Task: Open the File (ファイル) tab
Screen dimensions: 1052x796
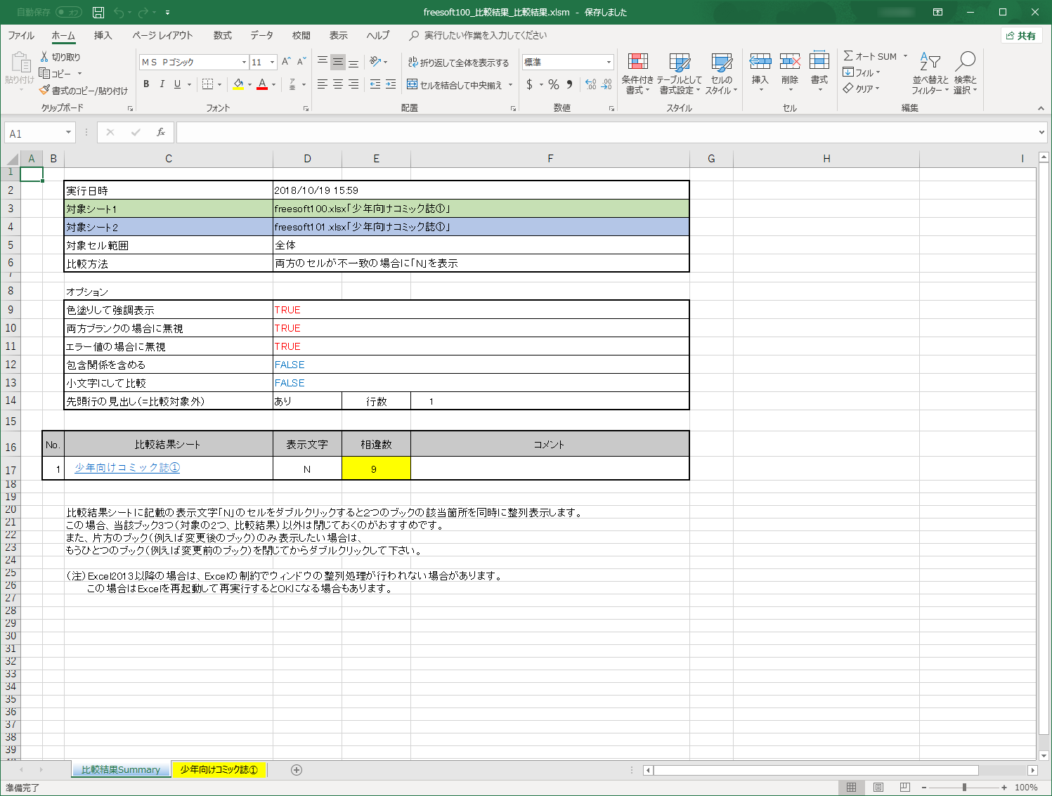Action: point(21,35)
